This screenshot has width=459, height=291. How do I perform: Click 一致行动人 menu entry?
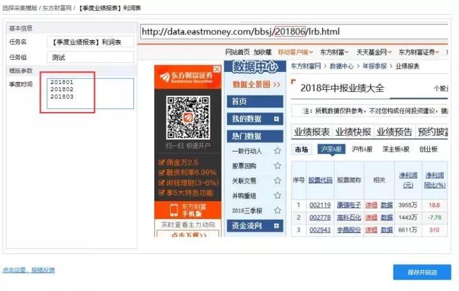pyautogui.click(x=247, y=151)
